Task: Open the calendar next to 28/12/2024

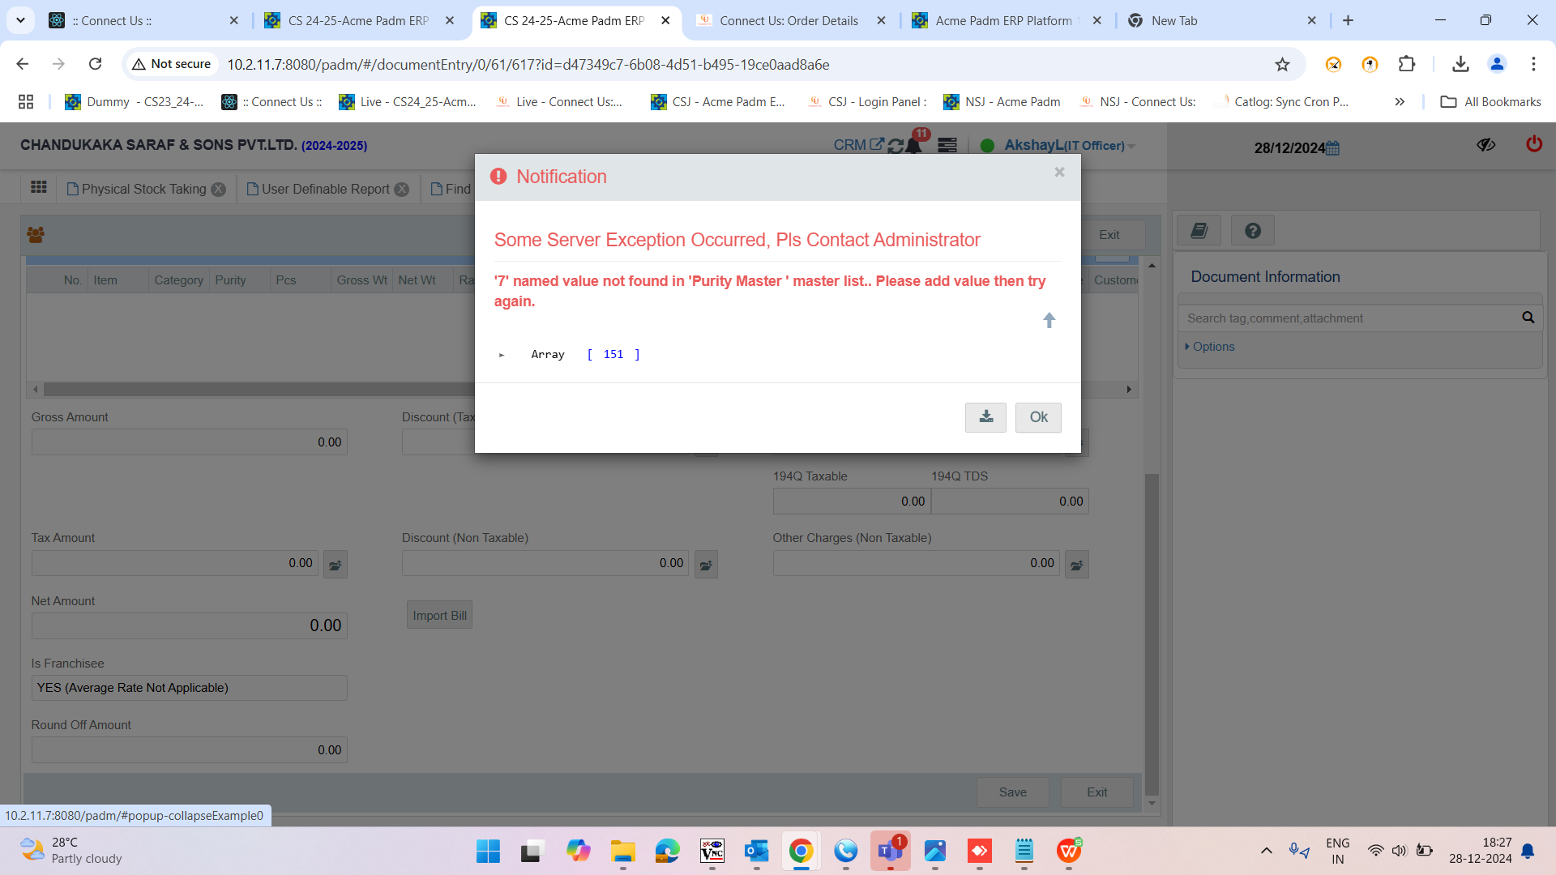Action: click(1333, 148)
